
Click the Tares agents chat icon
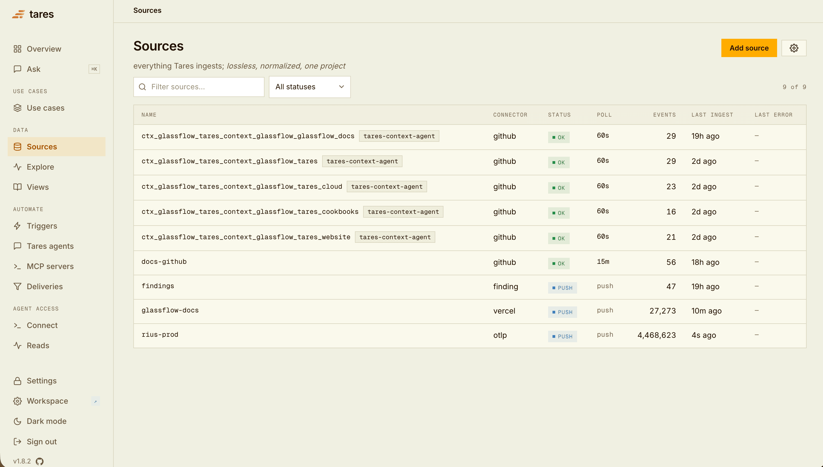[x=17, y=246]
